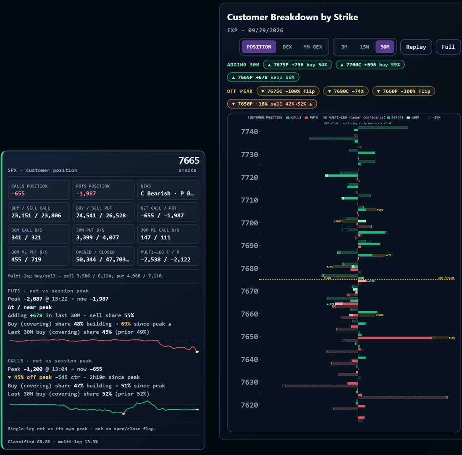Click the Full button
Screen dimensions: 462x455
pyautogui.click(x=448, y=47)
